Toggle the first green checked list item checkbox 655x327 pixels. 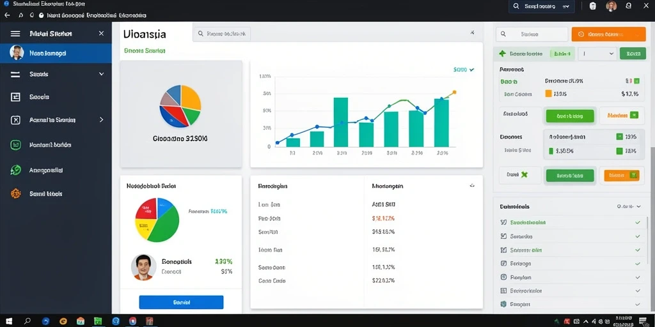(503, 223)
